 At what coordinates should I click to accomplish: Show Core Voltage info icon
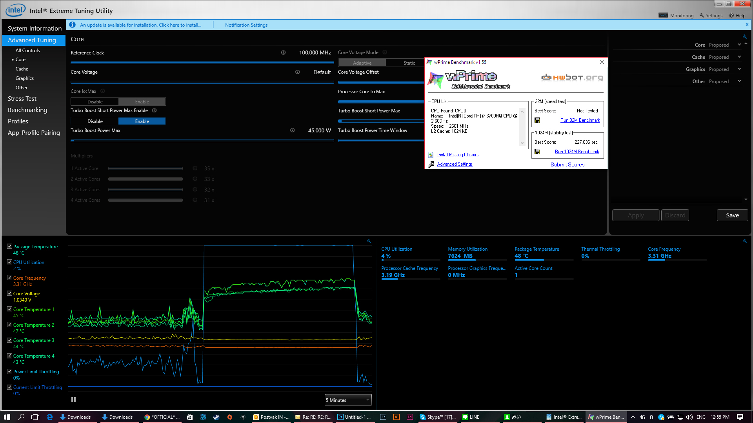(297, 72)
